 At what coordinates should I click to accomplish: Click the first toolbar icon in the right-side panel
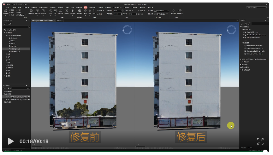point(242,24)
